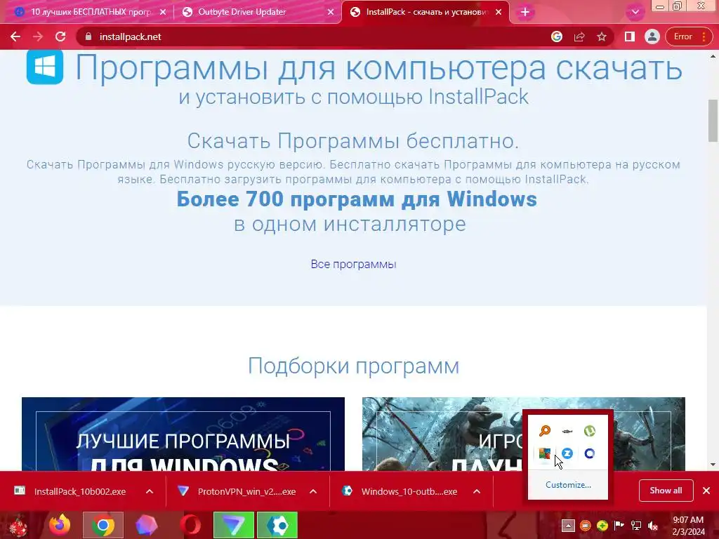
Task: Expand options for InstallPack_10b002.exe download
Action: 150,491
